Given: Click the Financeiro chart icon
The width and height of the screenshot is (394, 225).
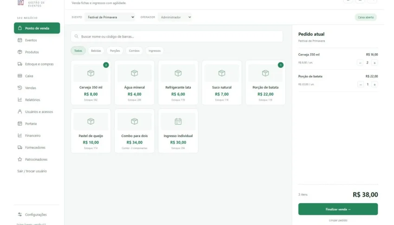Looking at the screenshot, I should tap(20, 135).
